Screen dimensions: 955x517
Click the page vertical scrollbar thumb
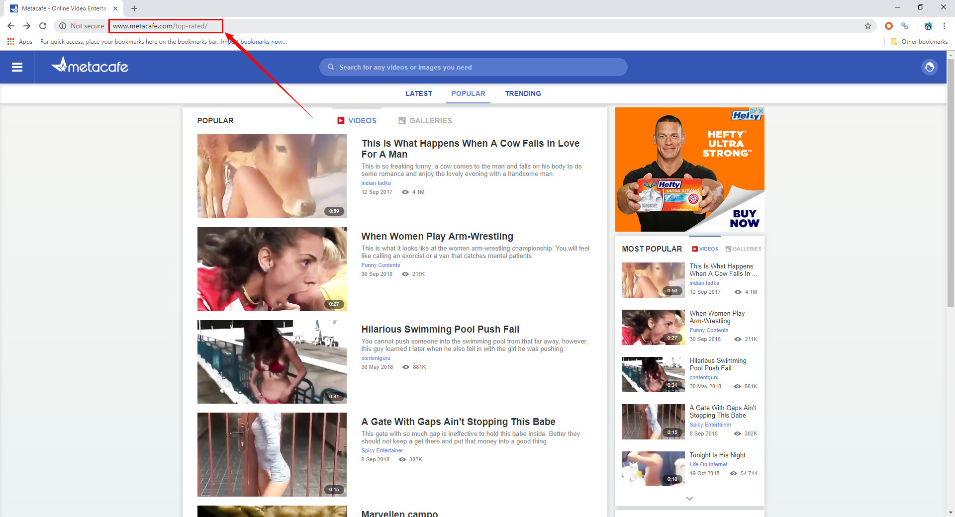(951, 184)
